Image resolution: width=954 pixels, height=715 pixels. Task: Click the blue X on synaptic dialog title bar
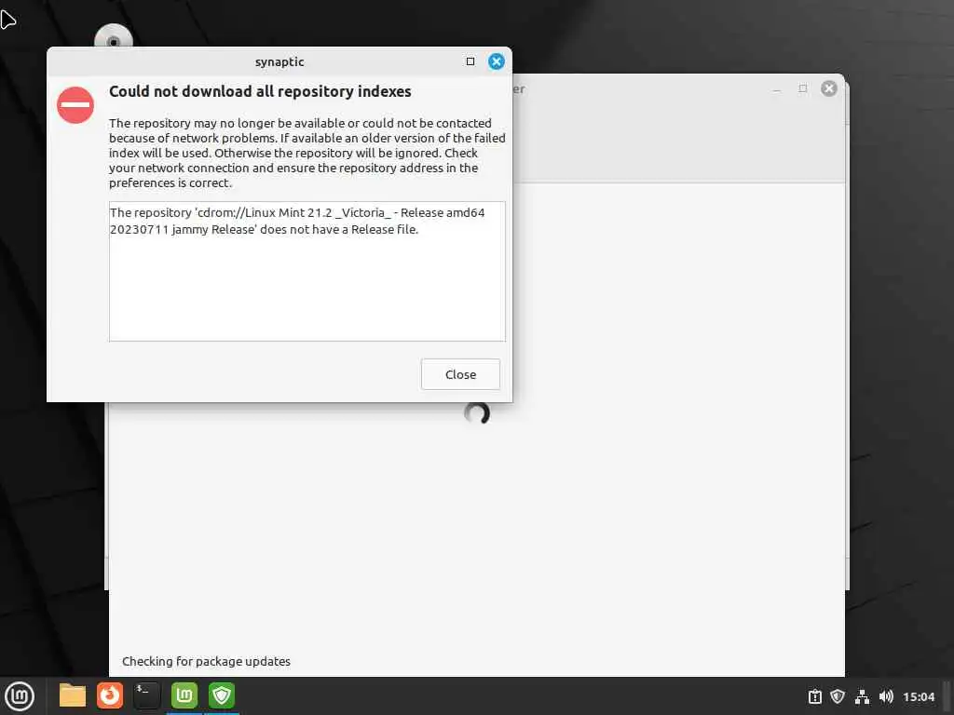pyautogui.click(x=497, y=61)
